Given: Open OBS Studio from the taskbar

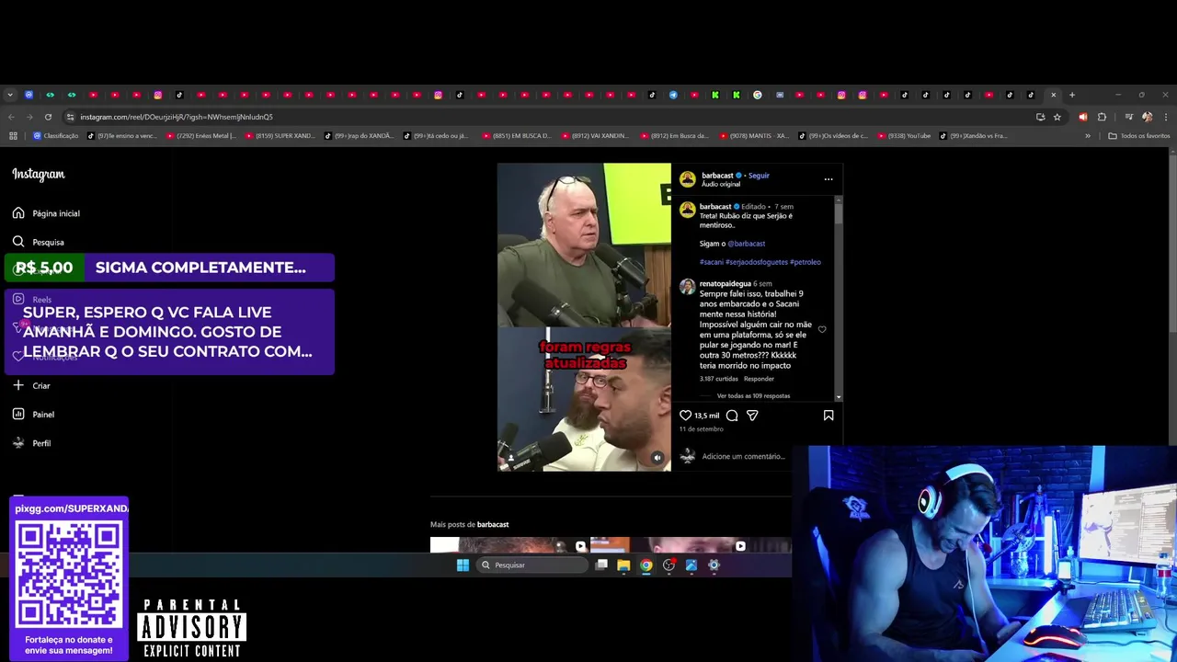Looking at the screenshot, I should coord(668,565).
